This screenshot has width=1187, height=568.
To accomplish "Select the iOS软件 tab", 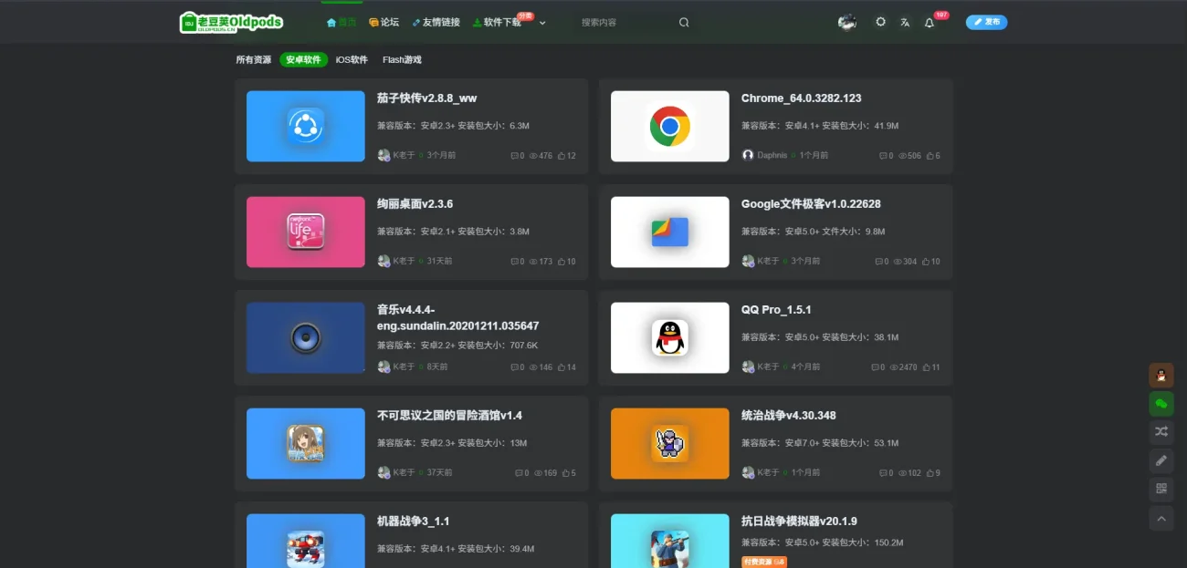I will click(x=352, y=59).
